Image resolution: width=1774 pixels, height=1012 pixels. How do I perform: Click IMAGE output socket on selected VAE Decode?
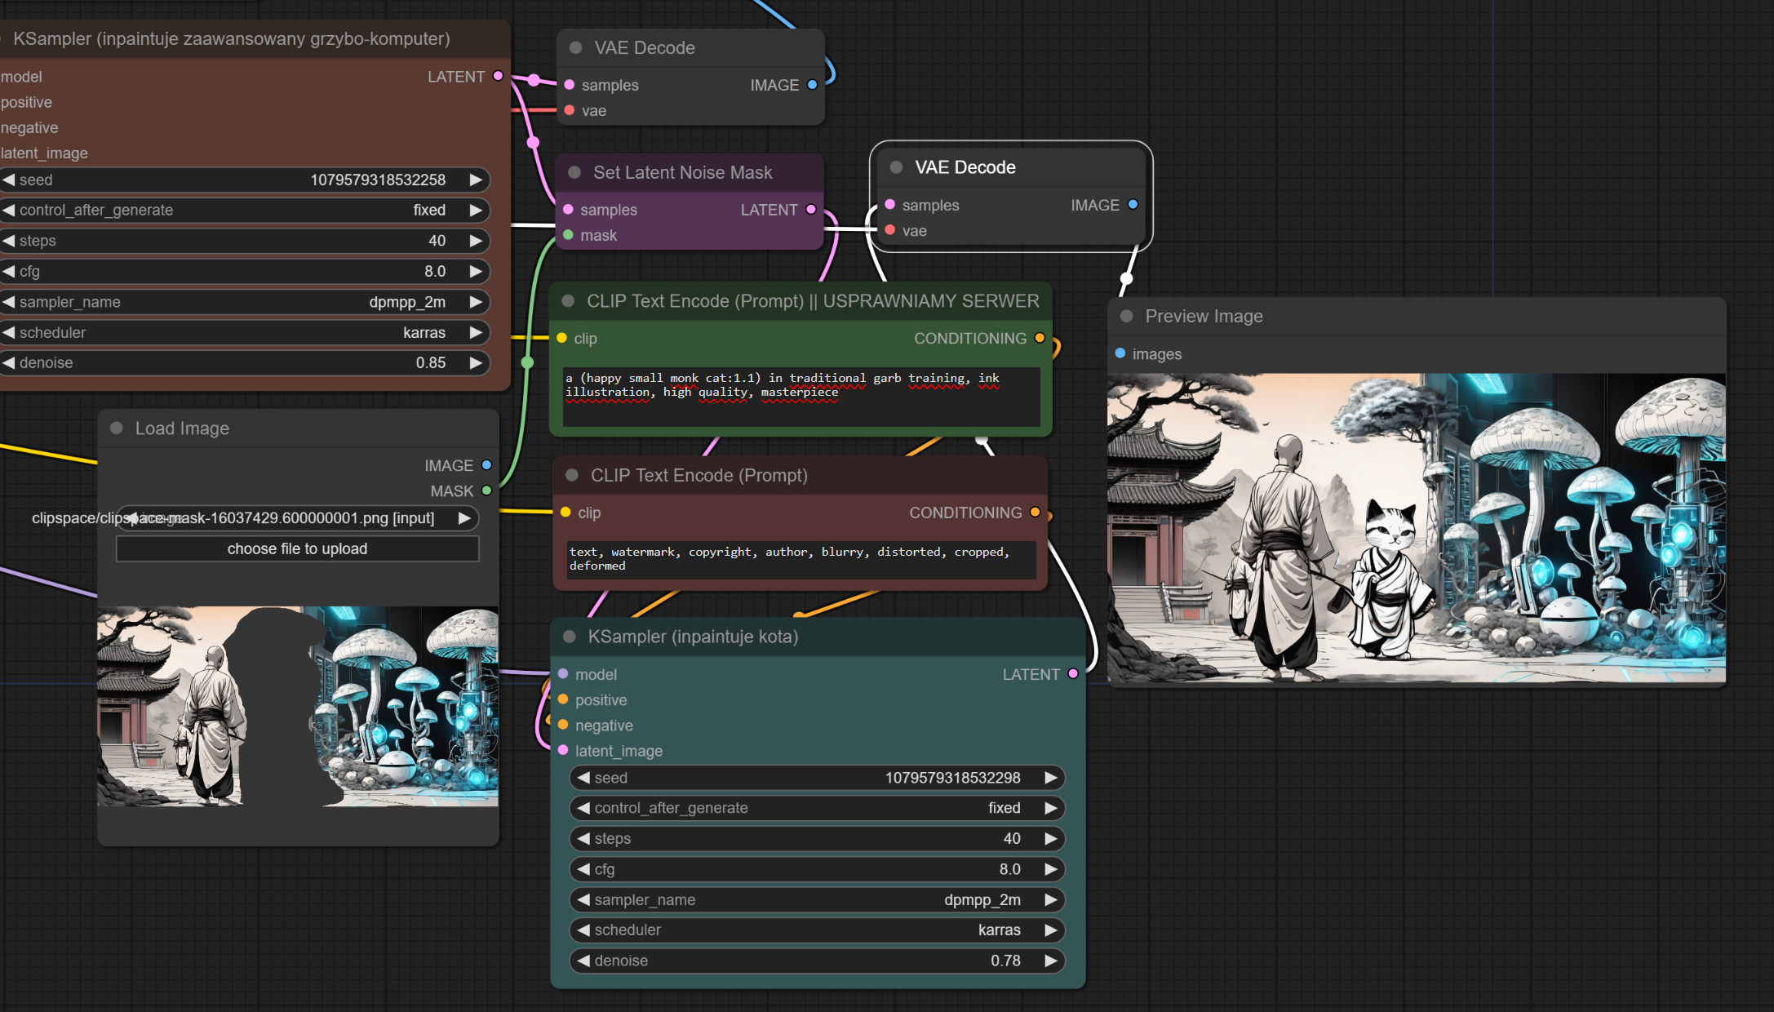pos(1133,205)
